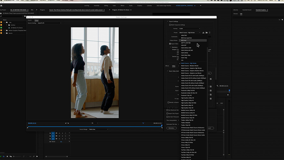
Task: Open the Format H.264 dropdown
Action: [189, 28]
